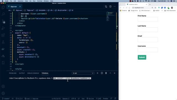Click the Ln 19, Col 13 cursor position
Viewport: 177px width, 100px height.
(x=56, y=99)
